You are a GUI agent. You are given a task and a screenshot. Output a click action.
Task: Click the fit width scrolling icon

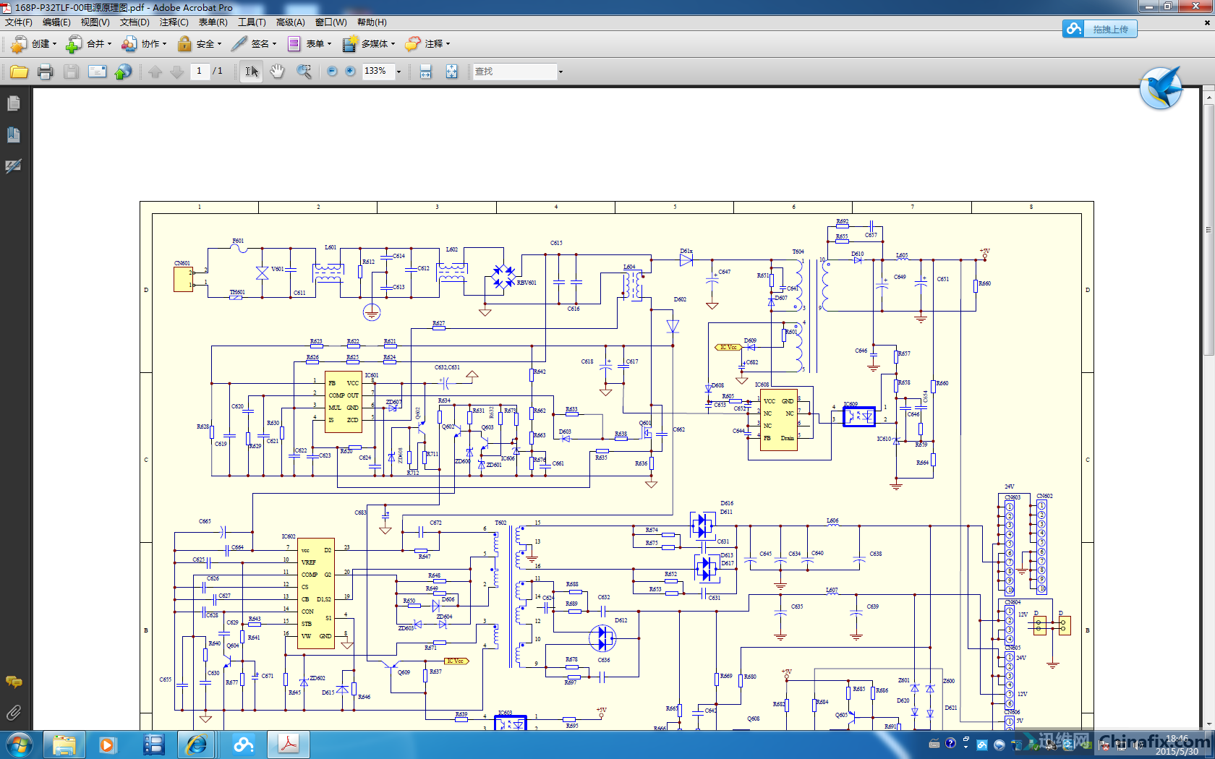[x=426, y=72]
